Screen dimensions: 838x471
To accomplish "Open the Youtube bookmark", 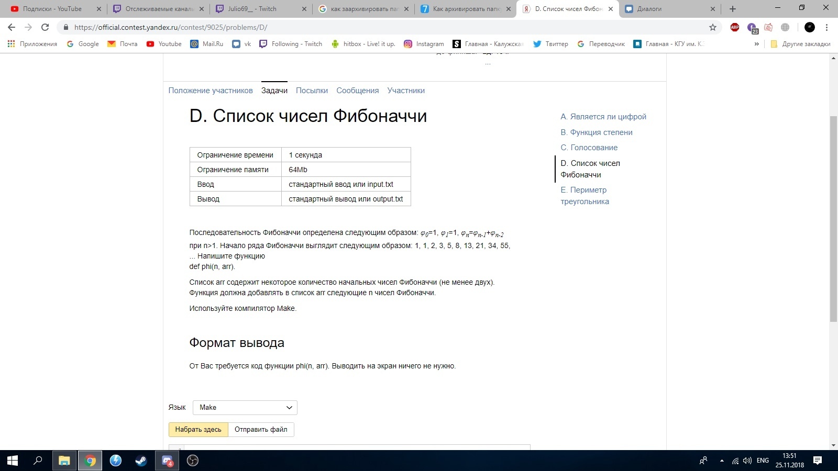I will [164, 44].
